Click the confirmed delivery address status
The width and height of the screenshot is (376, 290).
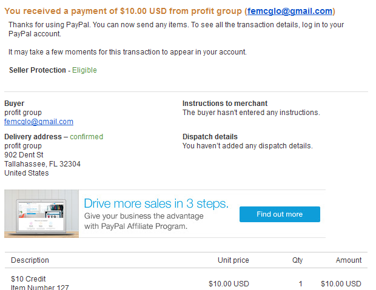(x=86, y=137)
